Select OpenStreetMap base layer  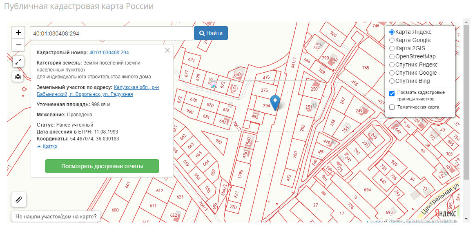pyautogui.click(x=392, y=56)
